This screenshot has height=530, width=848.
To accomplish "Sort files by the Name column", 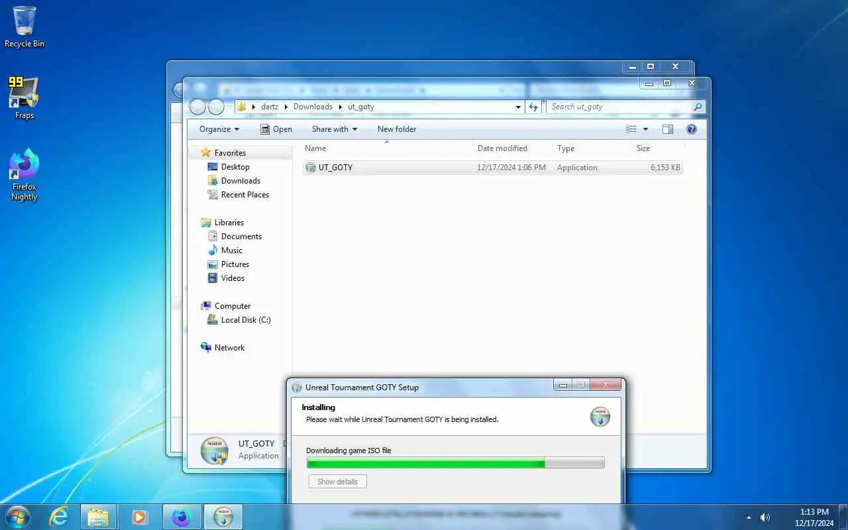I will (387, 148).
